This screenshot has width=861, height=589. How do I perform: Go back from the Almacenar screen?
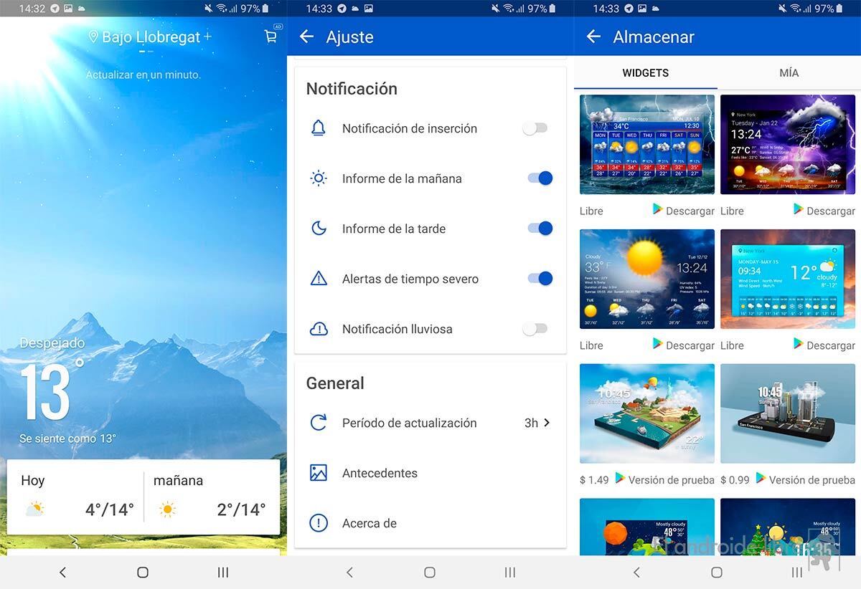coord(593,37)
